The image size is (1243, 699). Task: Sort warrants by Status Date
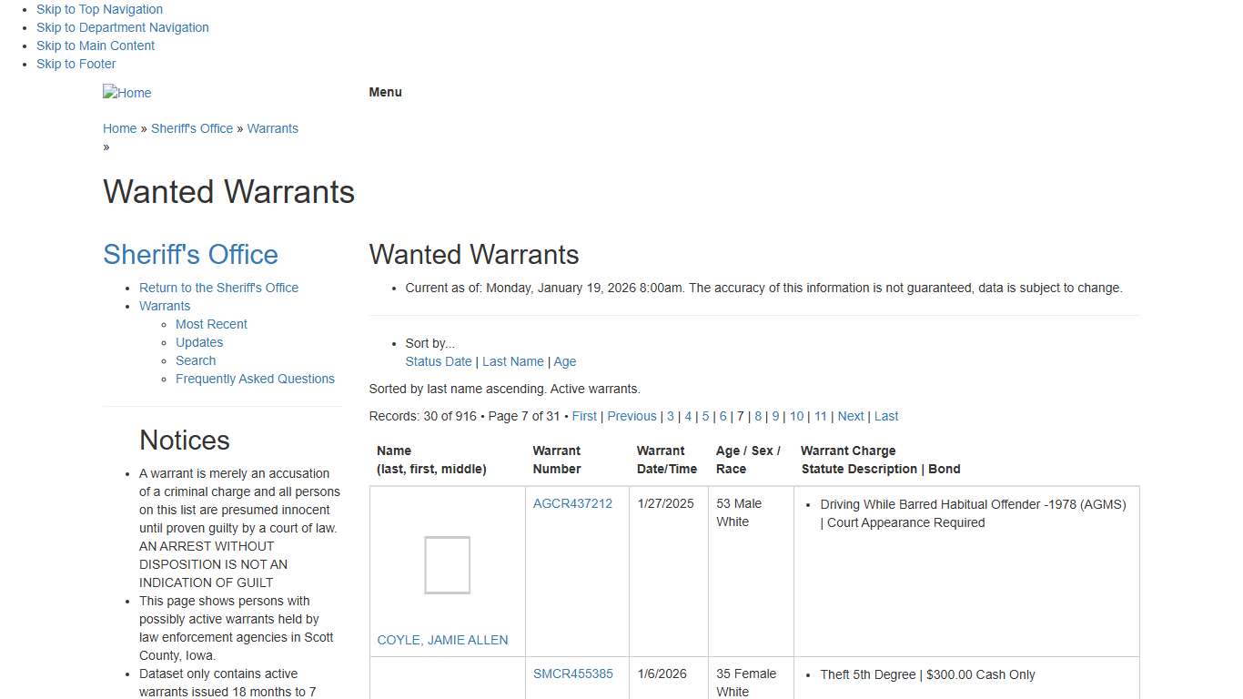click(438, 361)
